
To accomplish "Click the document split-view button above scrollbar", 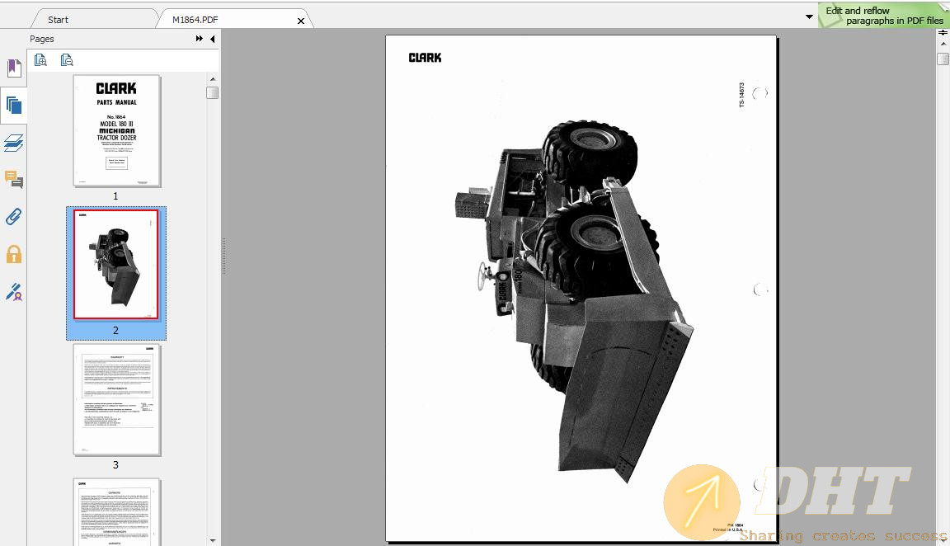I will point(943,33).
